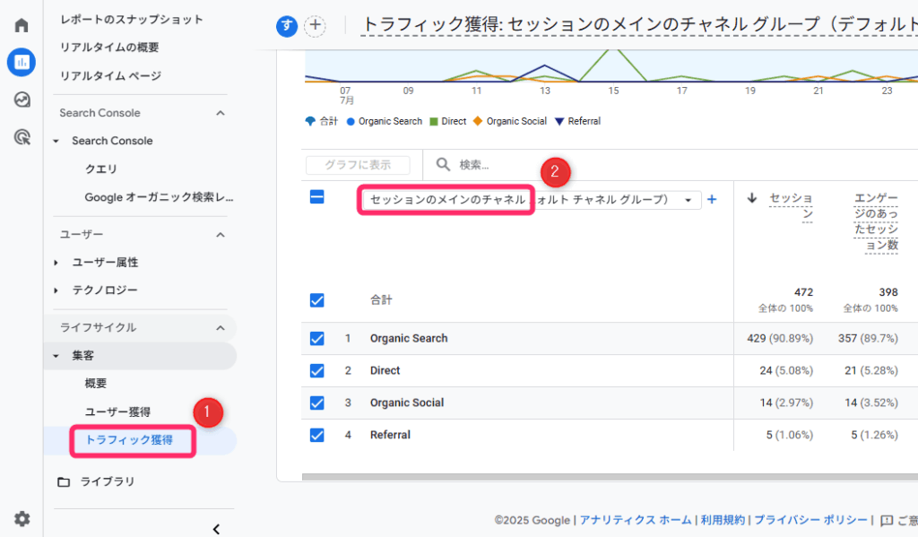Open the Explore icon in left rail
Viewport: 918px width, 537px height.
(x=22, y=100)
